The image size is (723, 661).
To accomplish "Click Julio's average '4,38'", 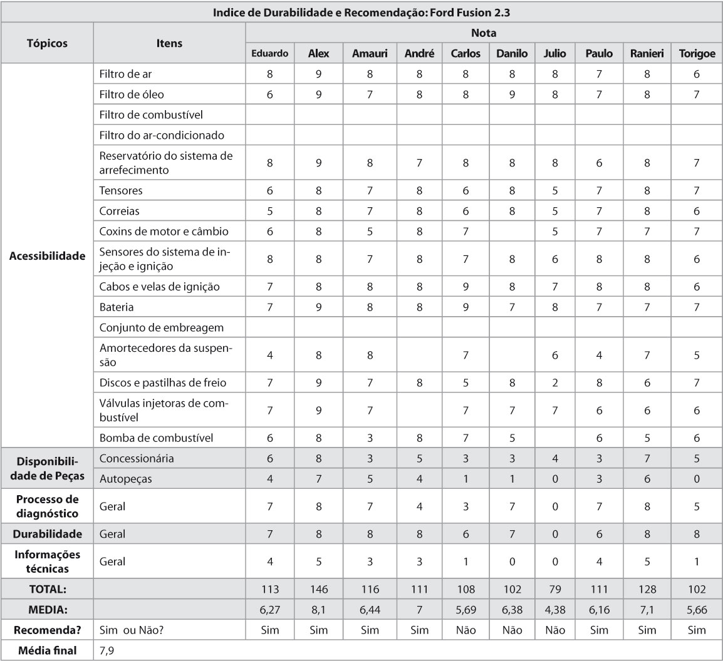I will pos(554,610).
